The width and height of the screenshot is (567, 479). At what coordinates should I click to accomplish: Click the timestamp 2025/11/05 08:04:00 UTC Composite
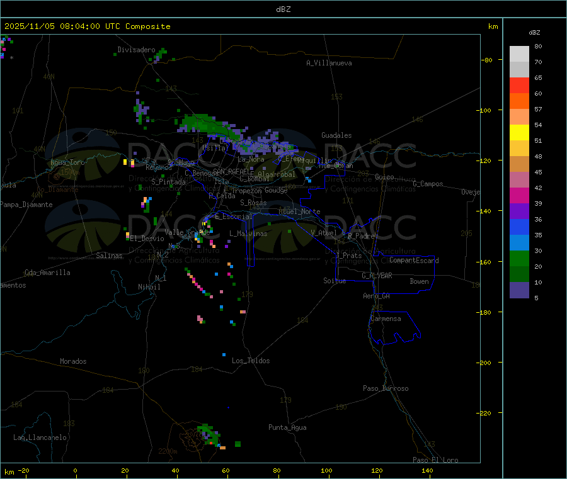(87, 26)
